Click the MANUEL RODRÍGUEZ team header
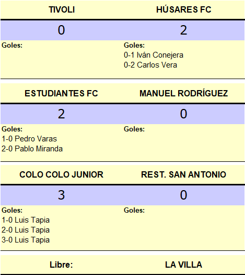 pos(183,93)
